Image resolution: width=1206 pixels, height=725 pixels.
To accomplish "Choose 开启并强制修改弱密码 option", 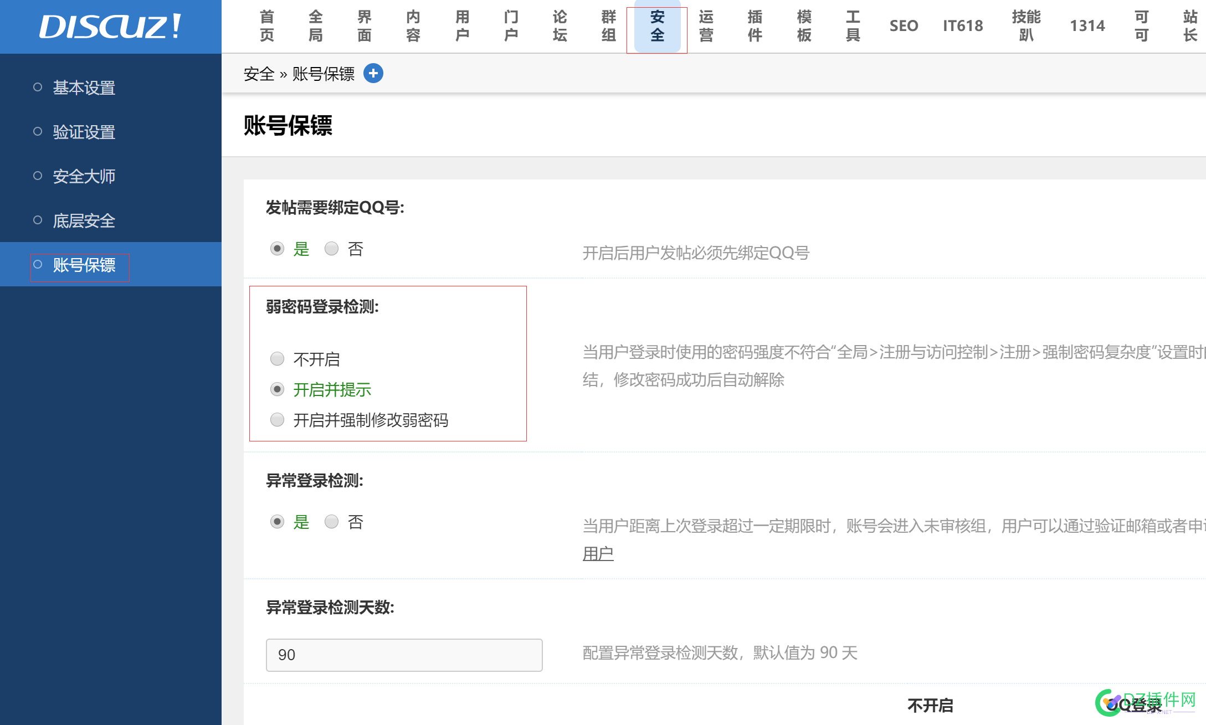I will click(x=277, y=420).
